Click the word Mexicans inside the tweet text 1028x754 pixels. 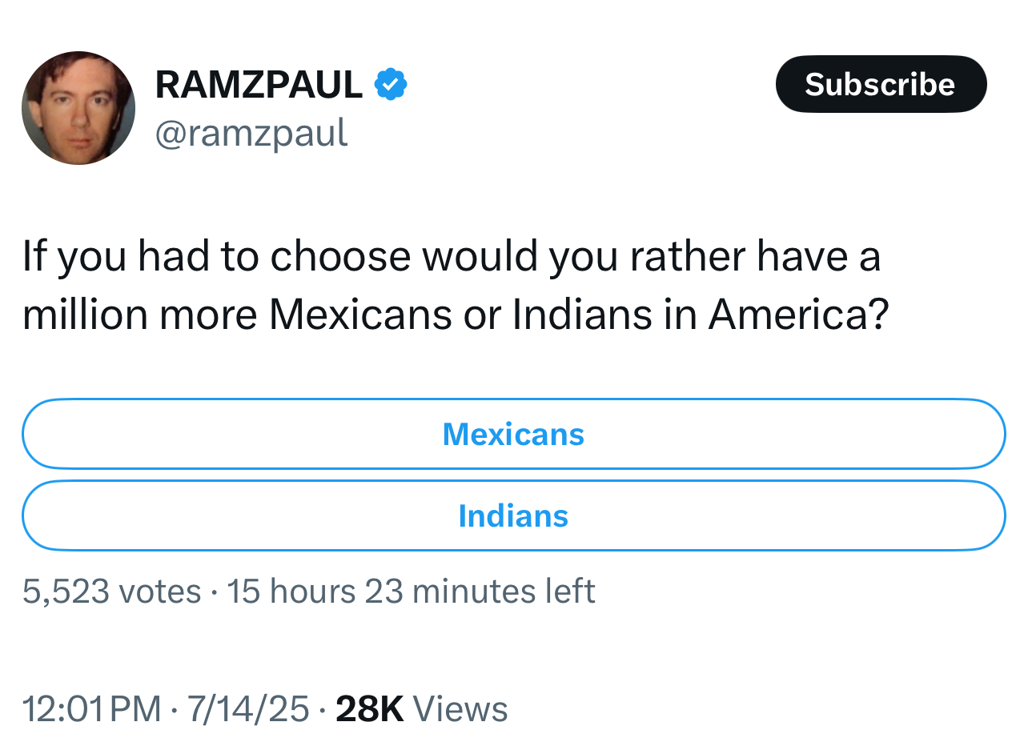[x=360, y=315]
